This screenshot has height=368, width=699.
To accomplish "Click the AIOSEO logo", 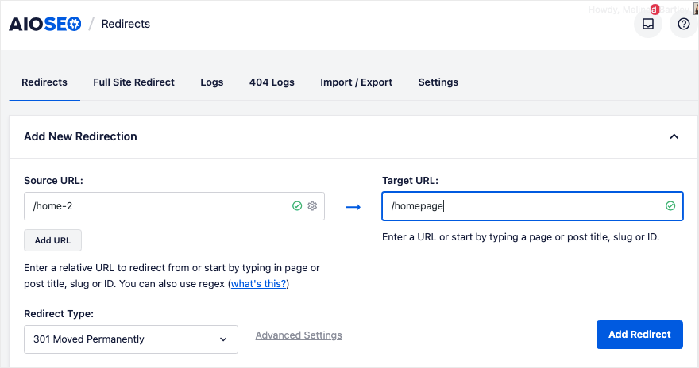I will click(x=44, y=24).
